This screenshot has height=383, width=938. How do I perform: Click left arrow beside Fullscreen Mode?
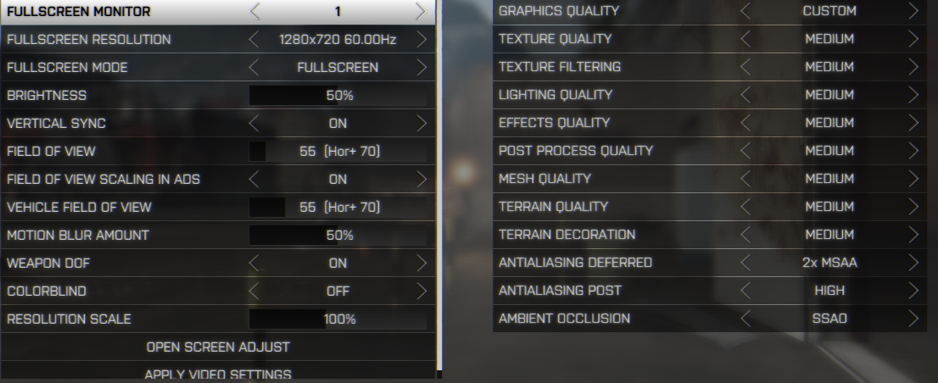tap(254, 68)
